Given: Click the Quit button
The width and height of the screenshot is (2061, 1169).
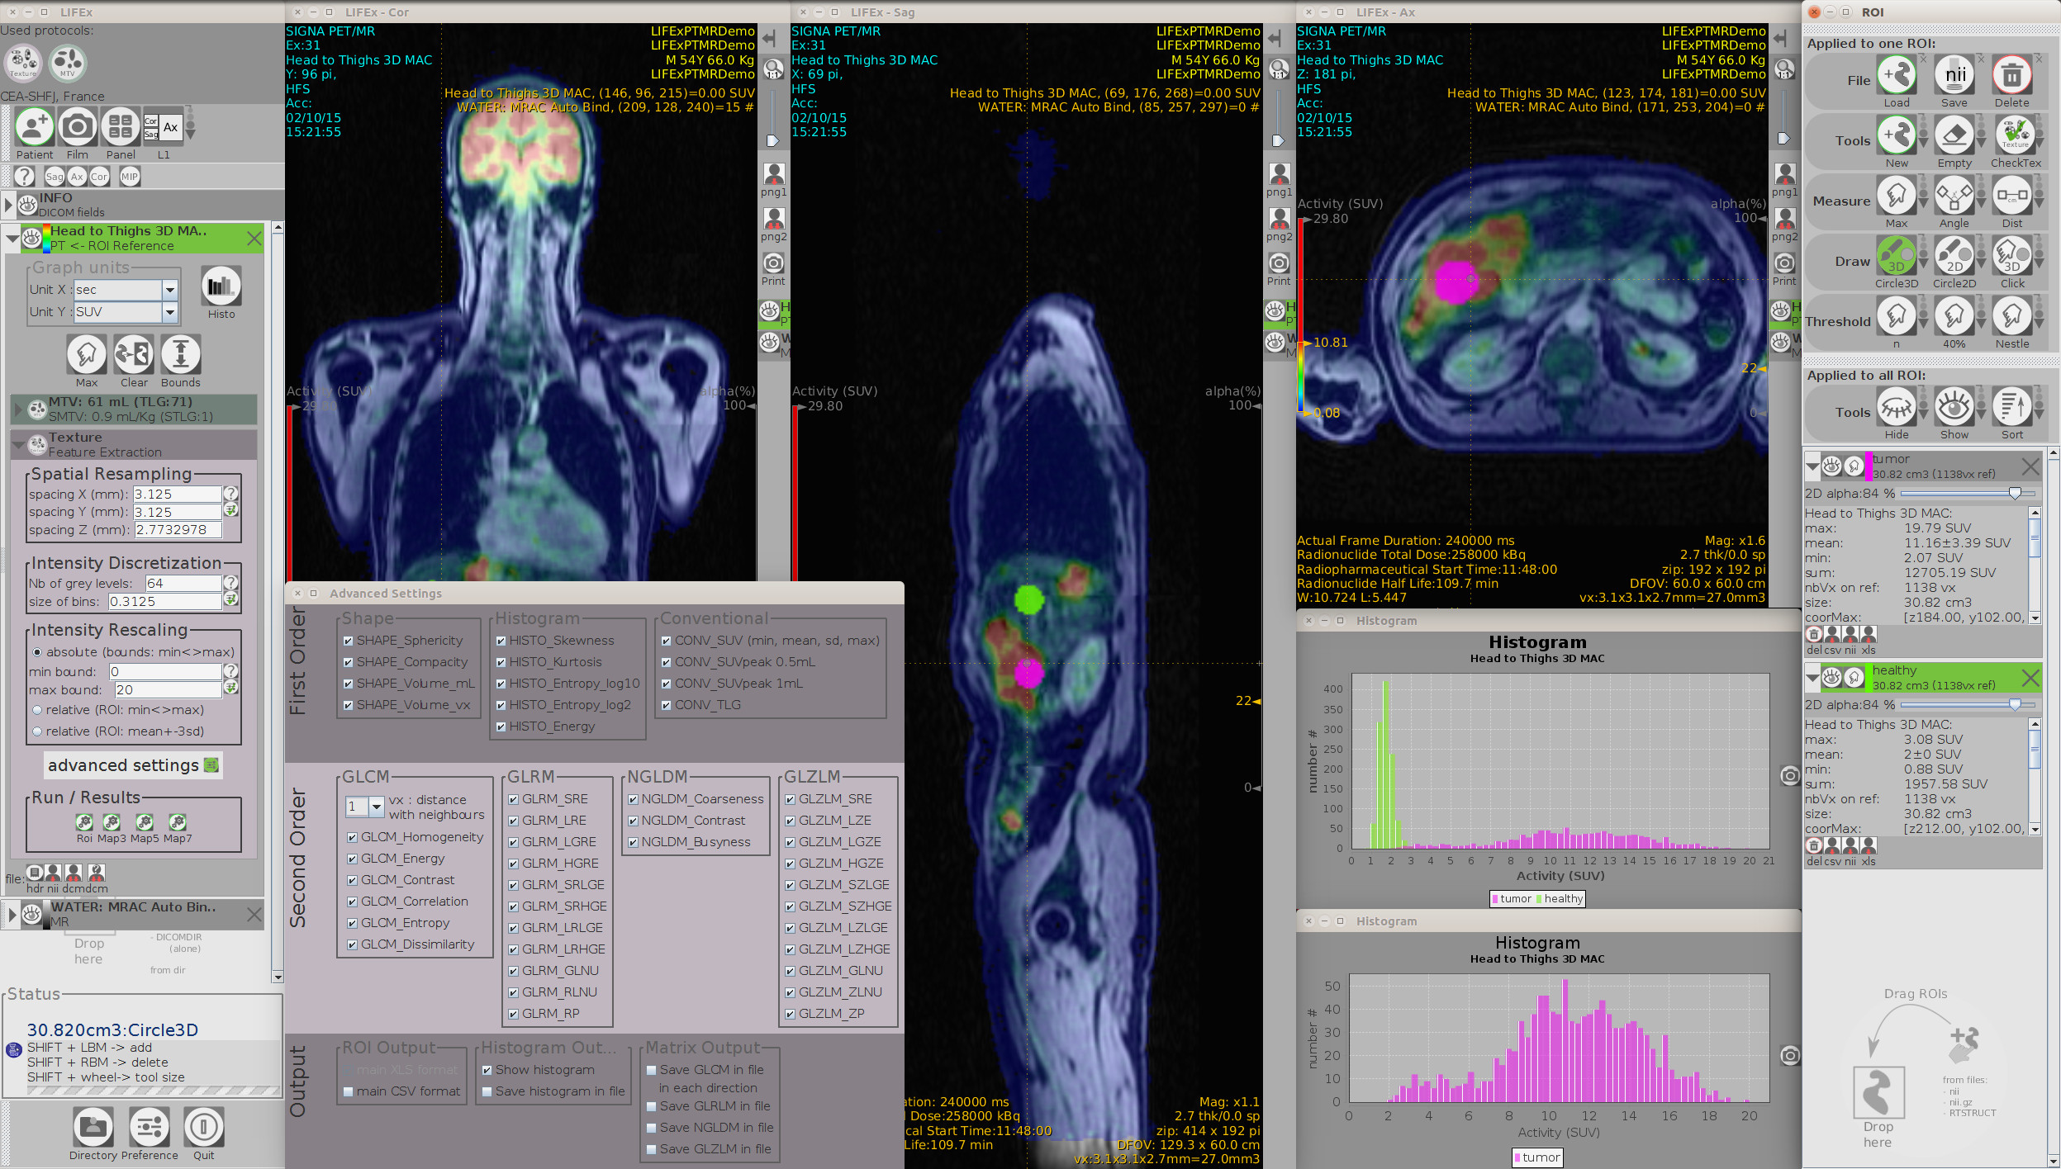Looking at the screenshot, I should (x=204, y=1127).
